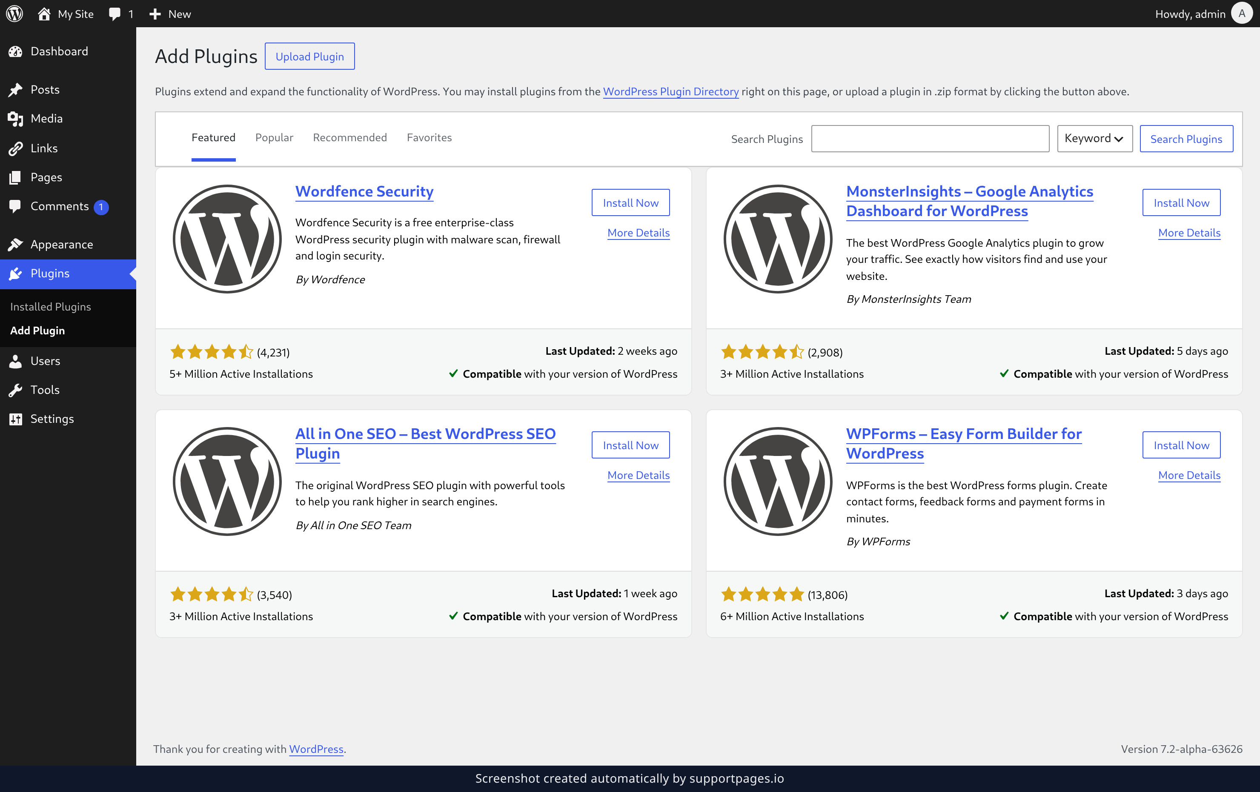The height and width of the screenshot is (792, 1260).
Task: Install the Wordfence Security plugin
Action: pyautogui.click(x=630, y=202)
